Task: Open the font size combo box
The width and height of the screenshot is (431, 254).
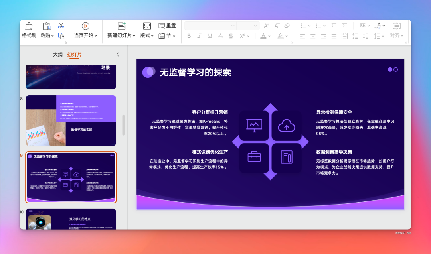Action: 248,26
